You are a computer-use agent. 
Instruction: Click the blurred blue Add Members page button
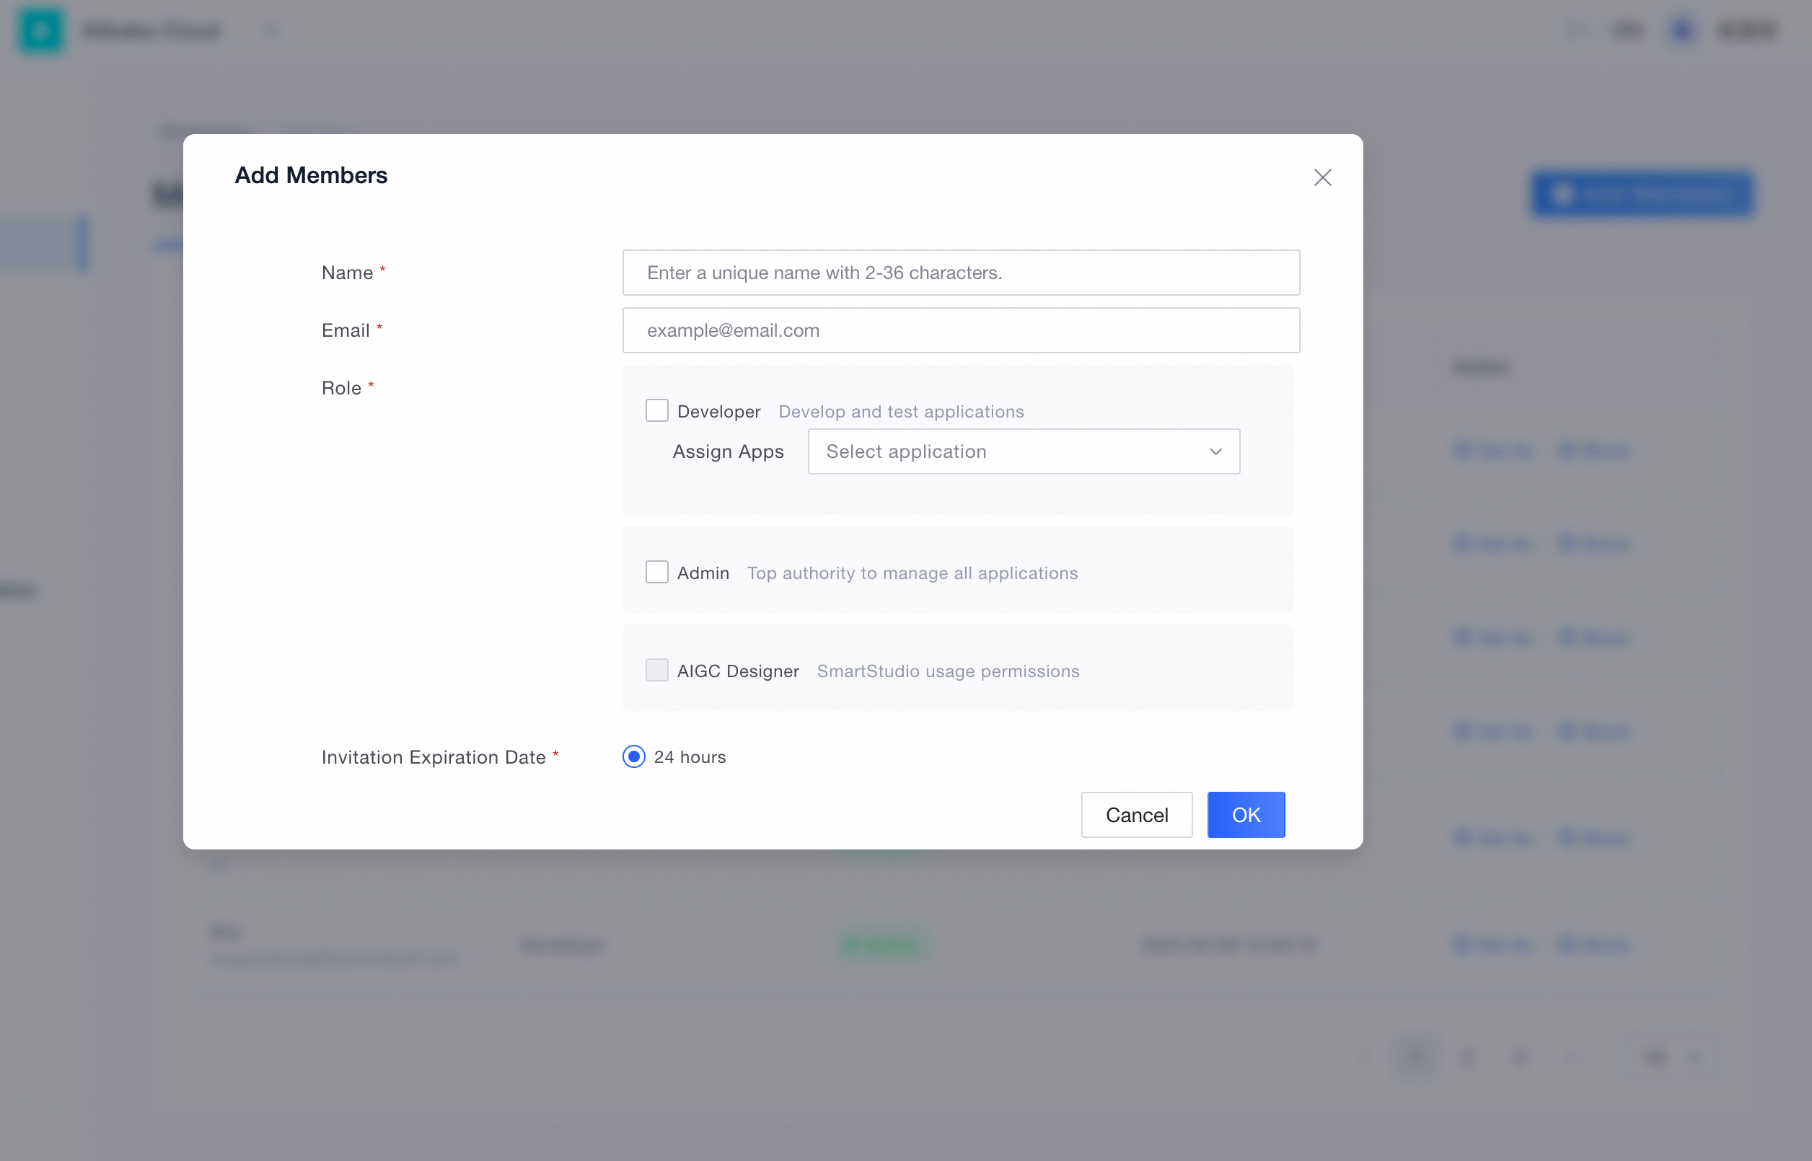pyautogui.click(x=1641, y=195)
